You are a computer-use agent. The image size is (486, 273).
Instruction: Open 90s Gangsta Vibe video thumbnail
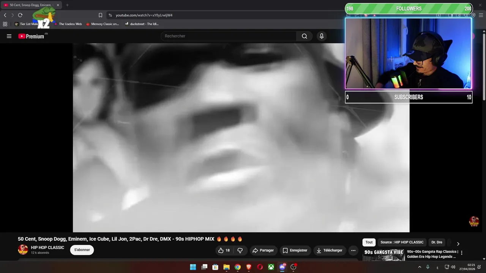tap(384, 255)
